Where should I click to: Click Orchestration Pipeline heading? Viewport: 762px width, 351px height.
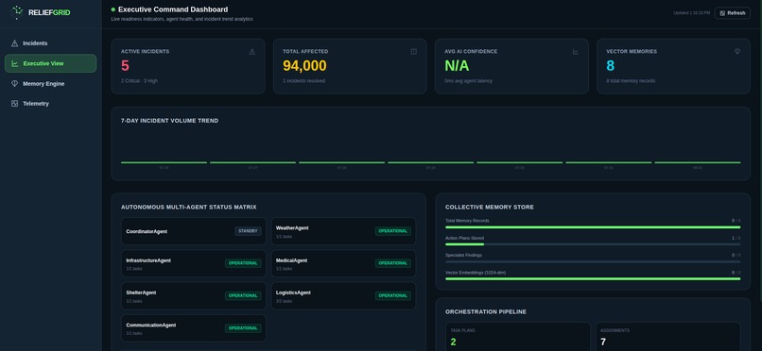486,311
